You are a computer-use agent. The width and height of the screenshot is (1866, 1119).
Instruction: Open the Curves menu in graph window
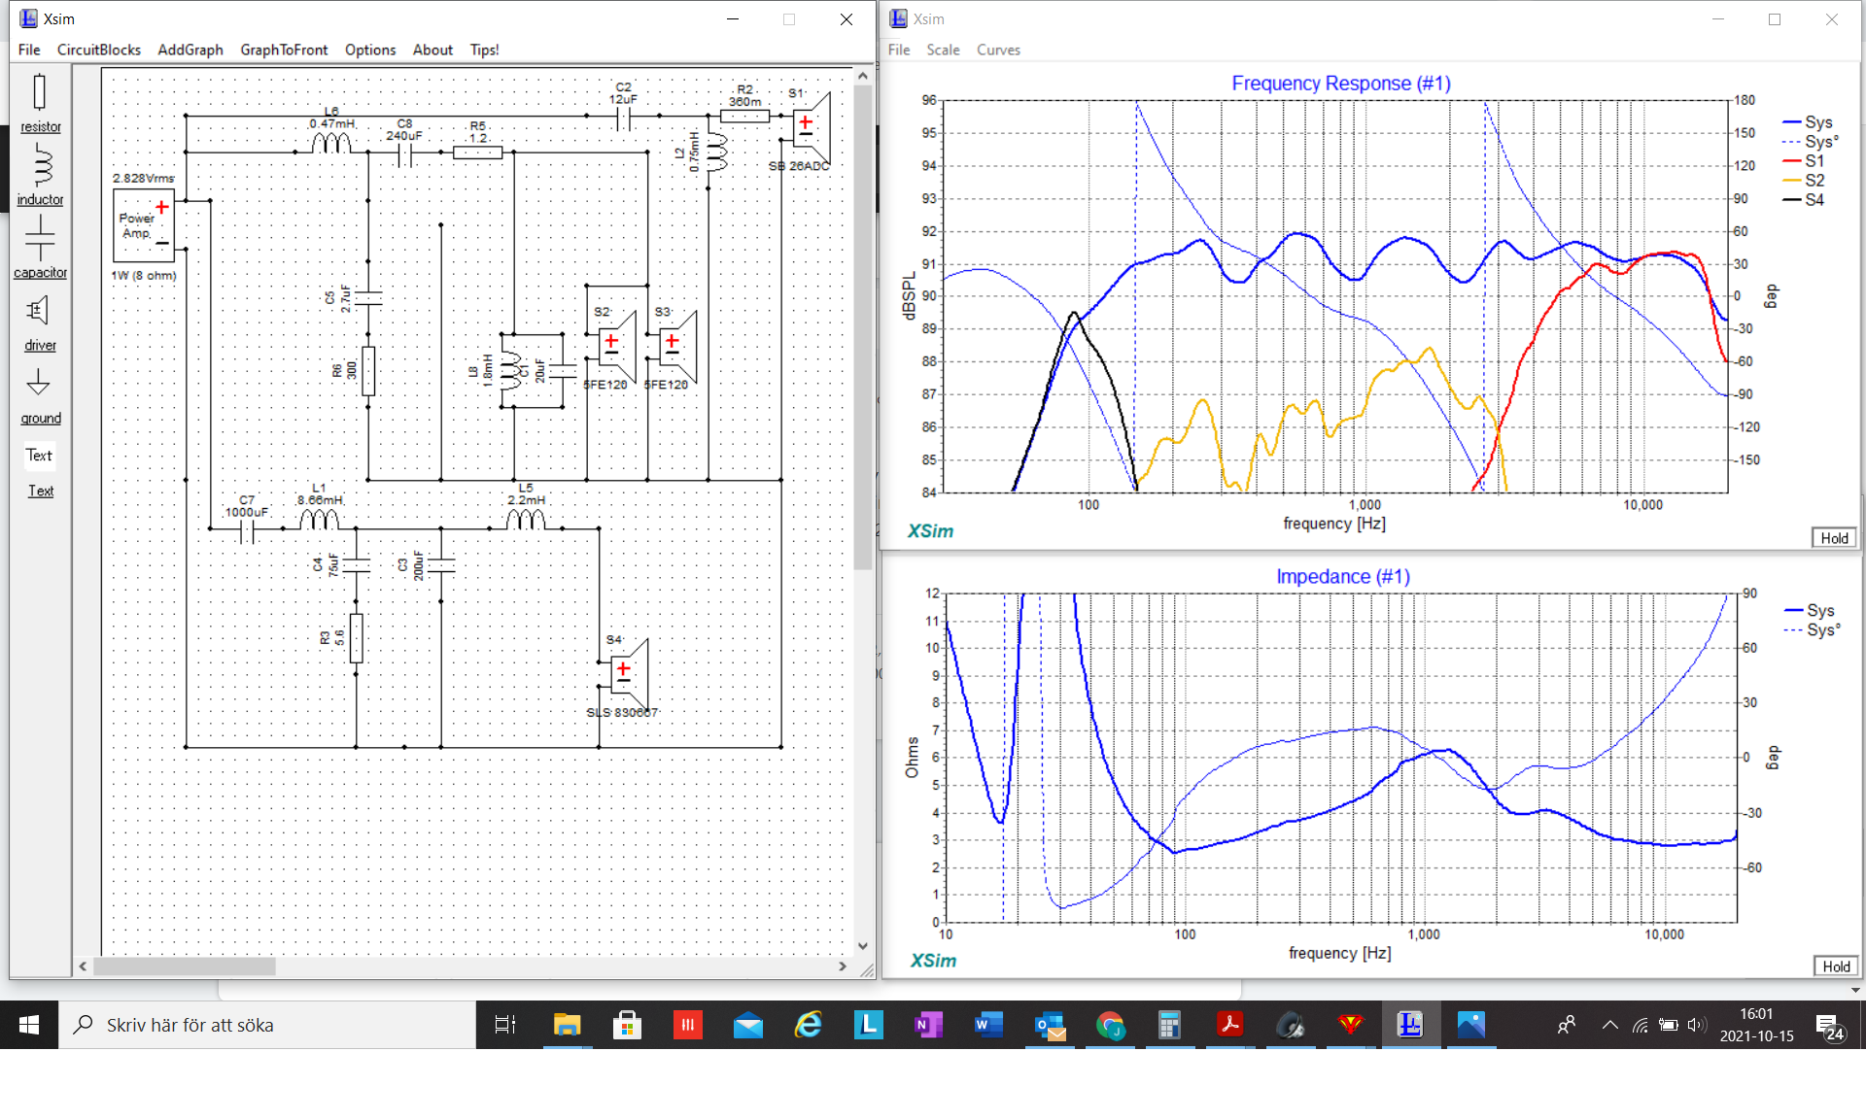click(x=998, y=50)
